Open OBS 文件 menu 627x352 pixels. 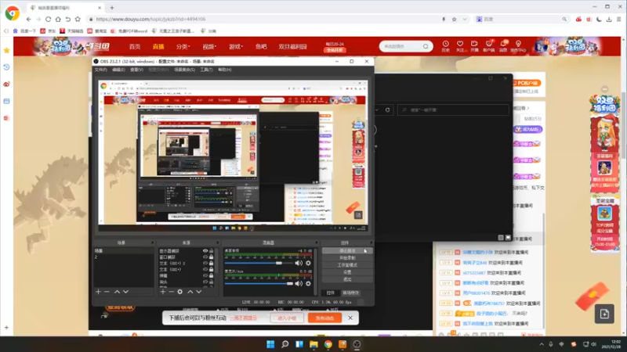100,70
